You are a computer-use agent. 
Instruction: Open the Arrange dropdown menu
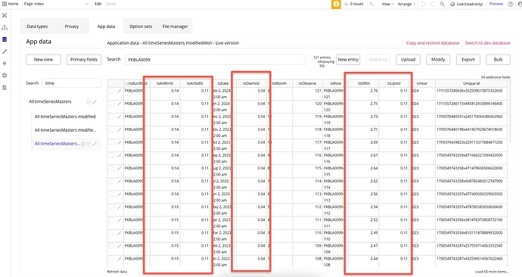pyautogui.click(x=406, y=4)
